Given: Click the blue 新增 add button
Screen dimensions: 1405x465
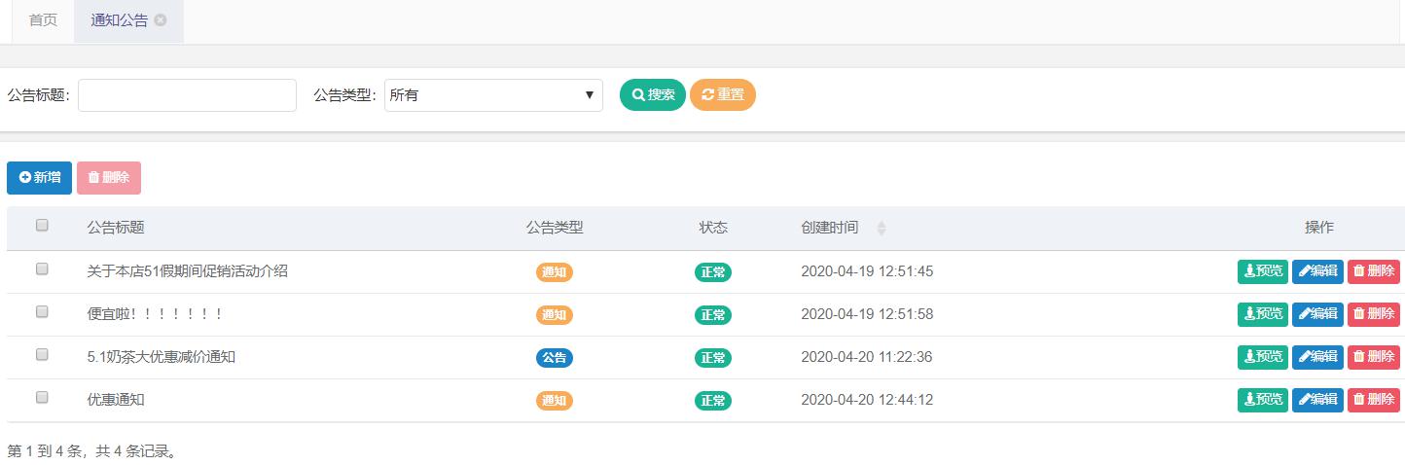Looking at the screenshot, I should [39, 178].
